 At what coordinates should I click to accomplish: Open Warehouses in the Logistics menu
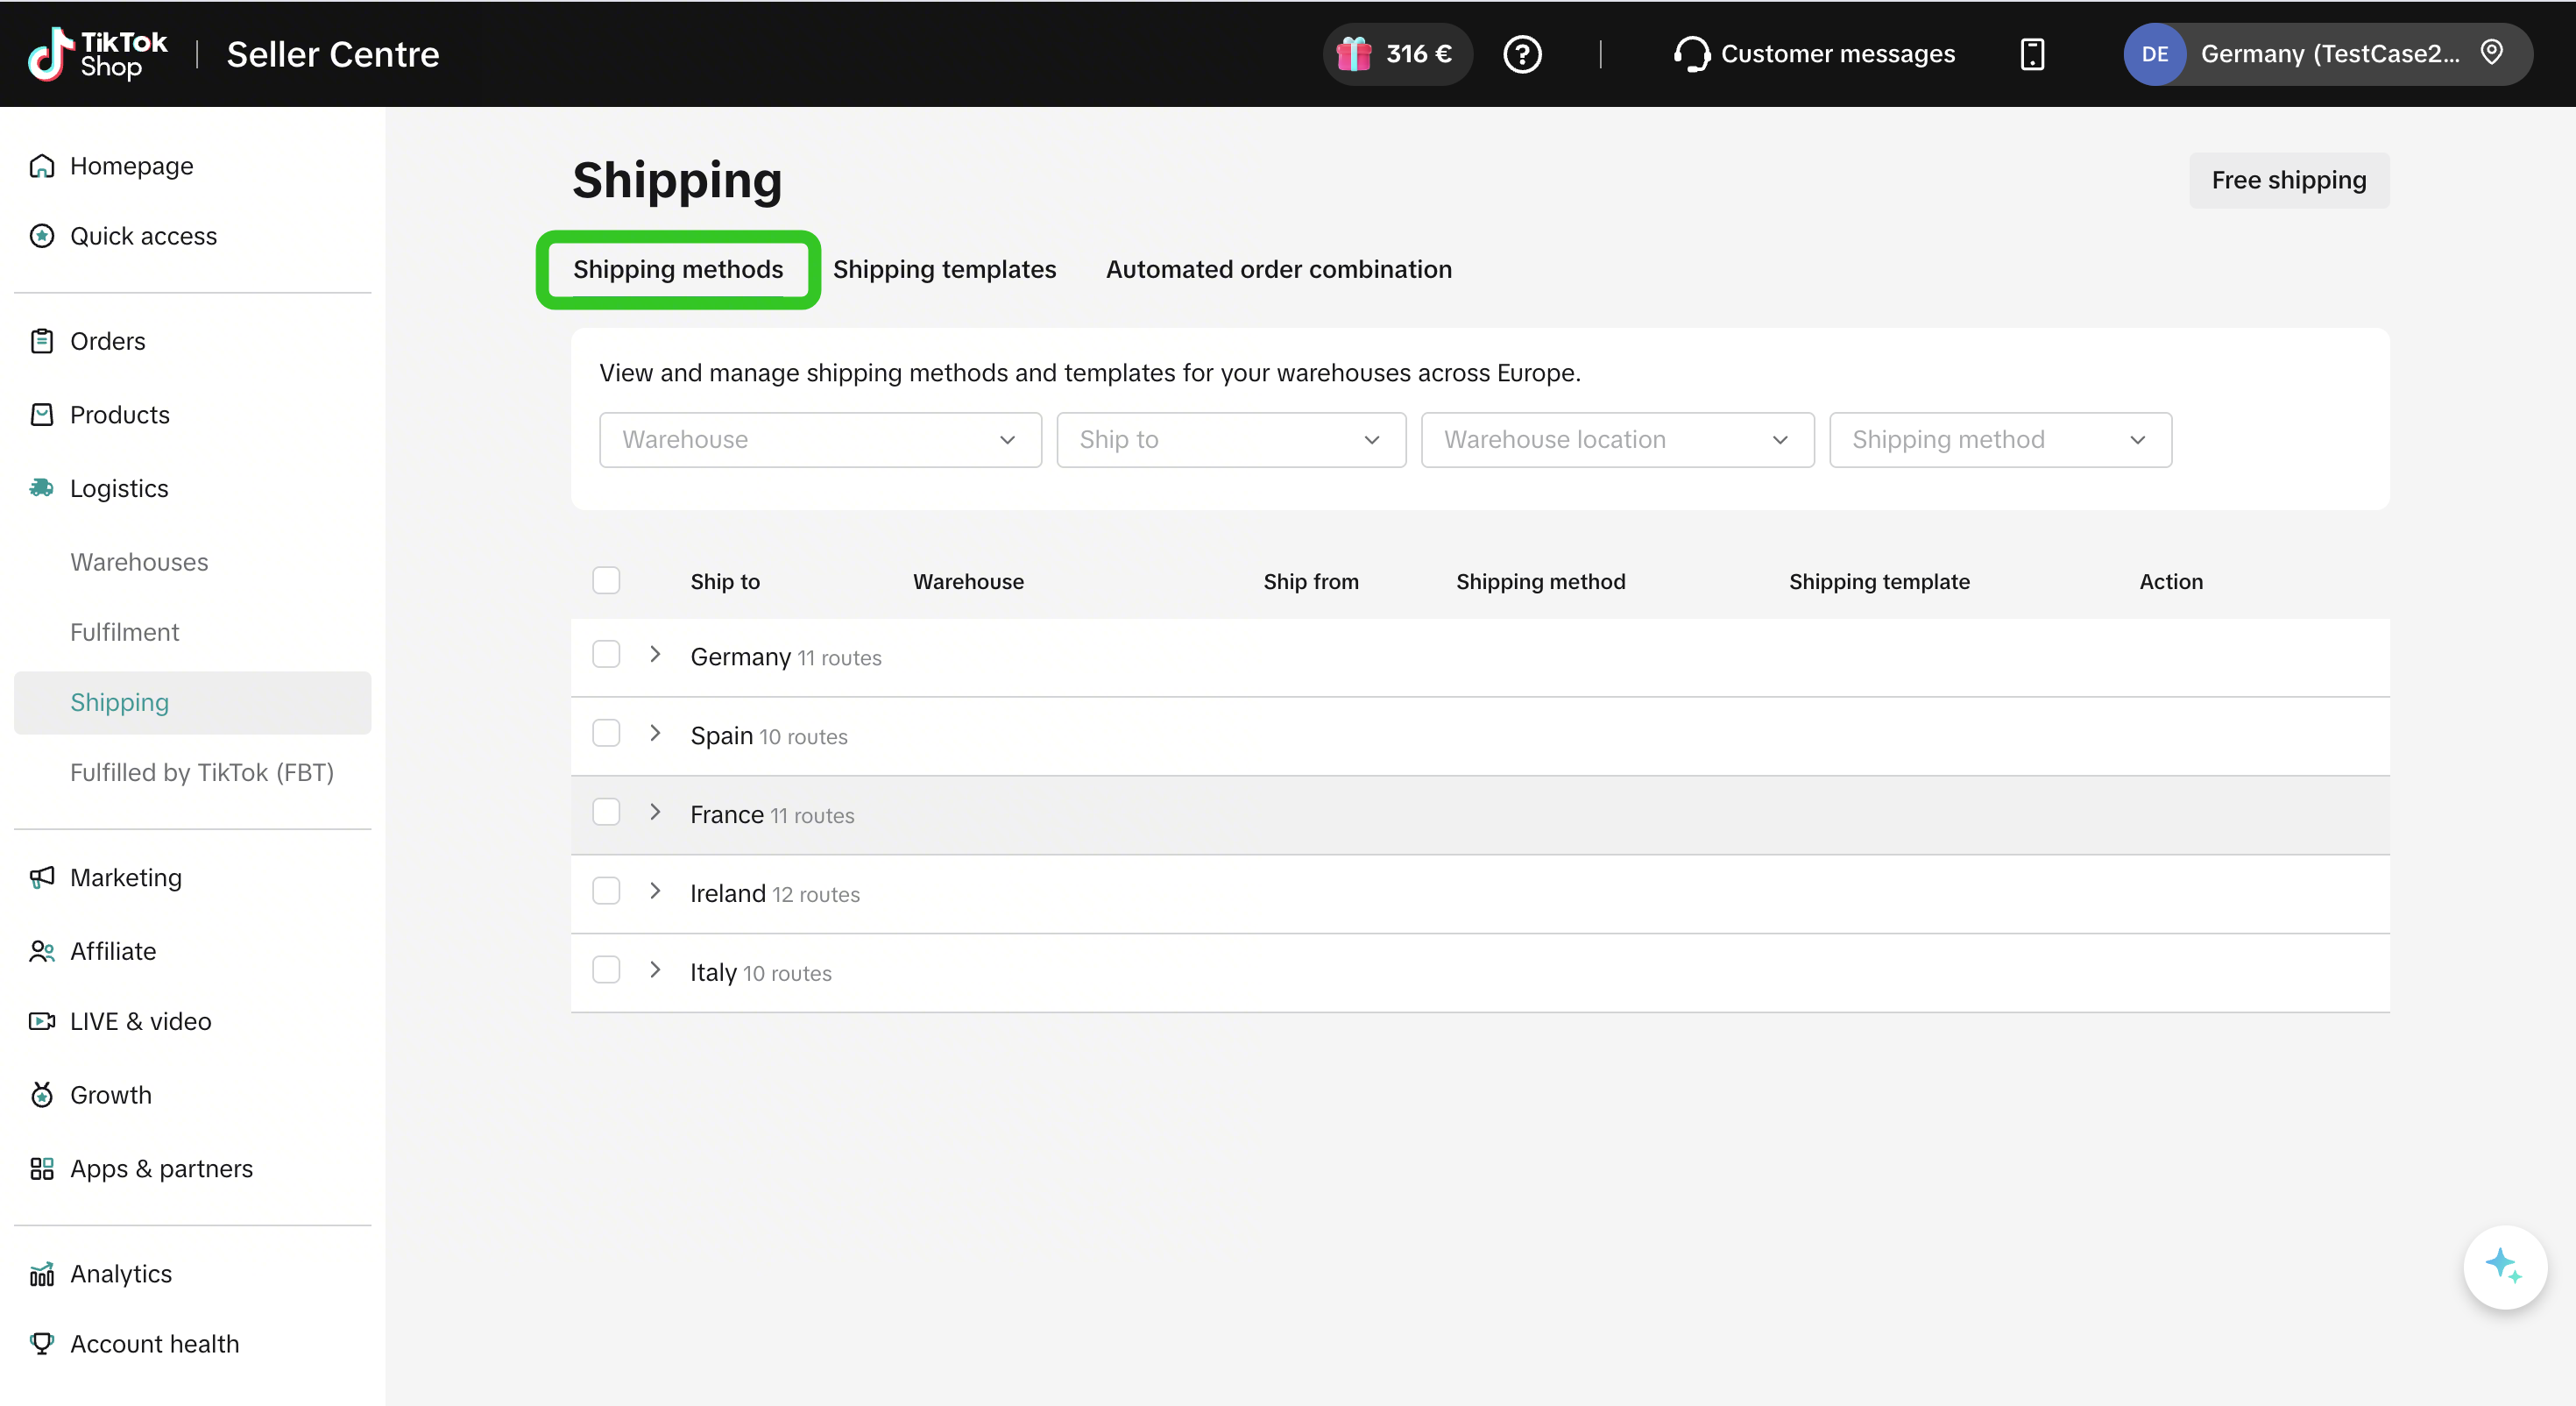pyautogui.click(x=139, y=563)
